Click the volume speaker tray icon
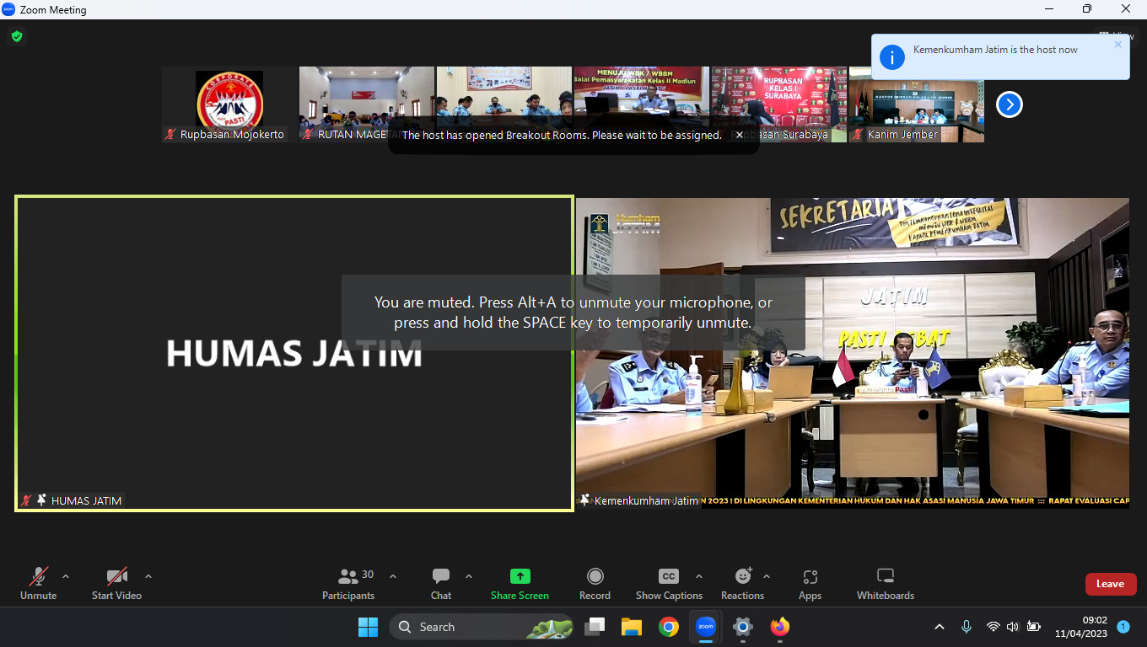The image size is (1147, 647). 1012,627
